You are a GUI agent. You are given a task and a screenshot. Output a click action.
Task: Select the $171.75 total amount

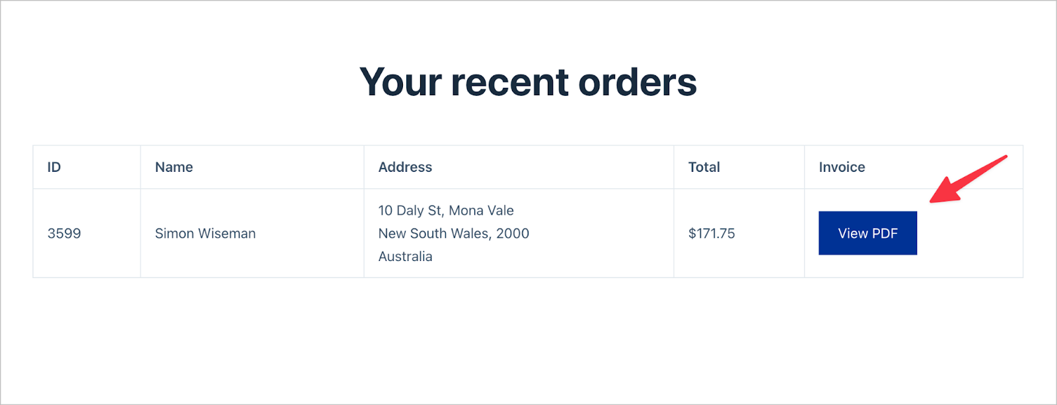[711, 233]
